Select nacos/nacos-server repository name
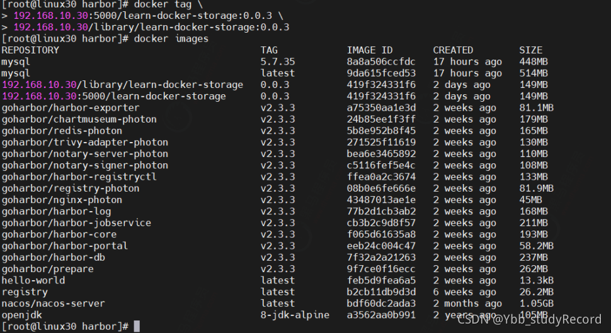The image size is (611, 333). (54, 303)
